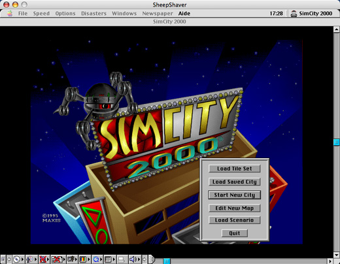Open the CD audio control strip module
340x264 pixels.
(x=16, y=259)
